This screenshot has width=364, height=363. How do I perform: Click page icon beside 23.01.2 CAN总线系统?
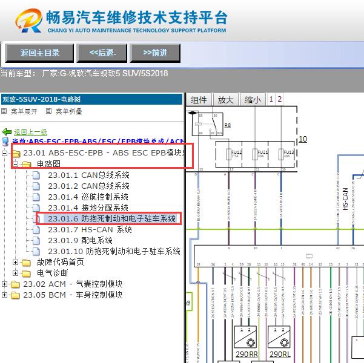tap(36, 186)
